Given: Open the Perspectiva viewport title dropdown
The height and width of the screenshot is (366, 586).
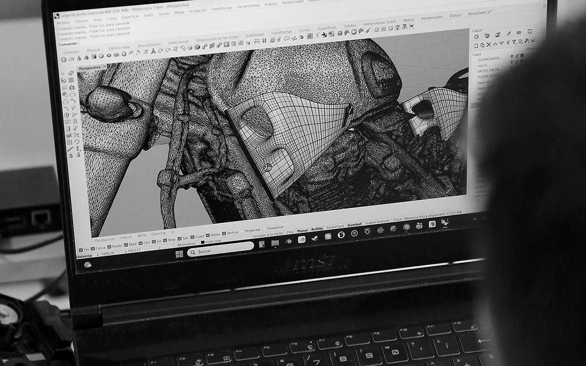Looking at the screenshot, I should tap(105, 66).
